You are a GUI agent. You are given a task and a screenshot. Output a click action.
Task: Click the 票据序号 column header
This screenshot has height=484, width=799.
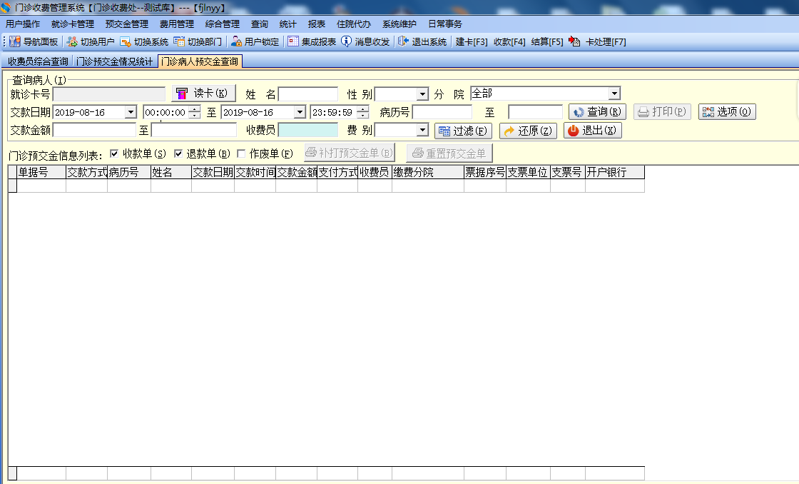[485, 172]
